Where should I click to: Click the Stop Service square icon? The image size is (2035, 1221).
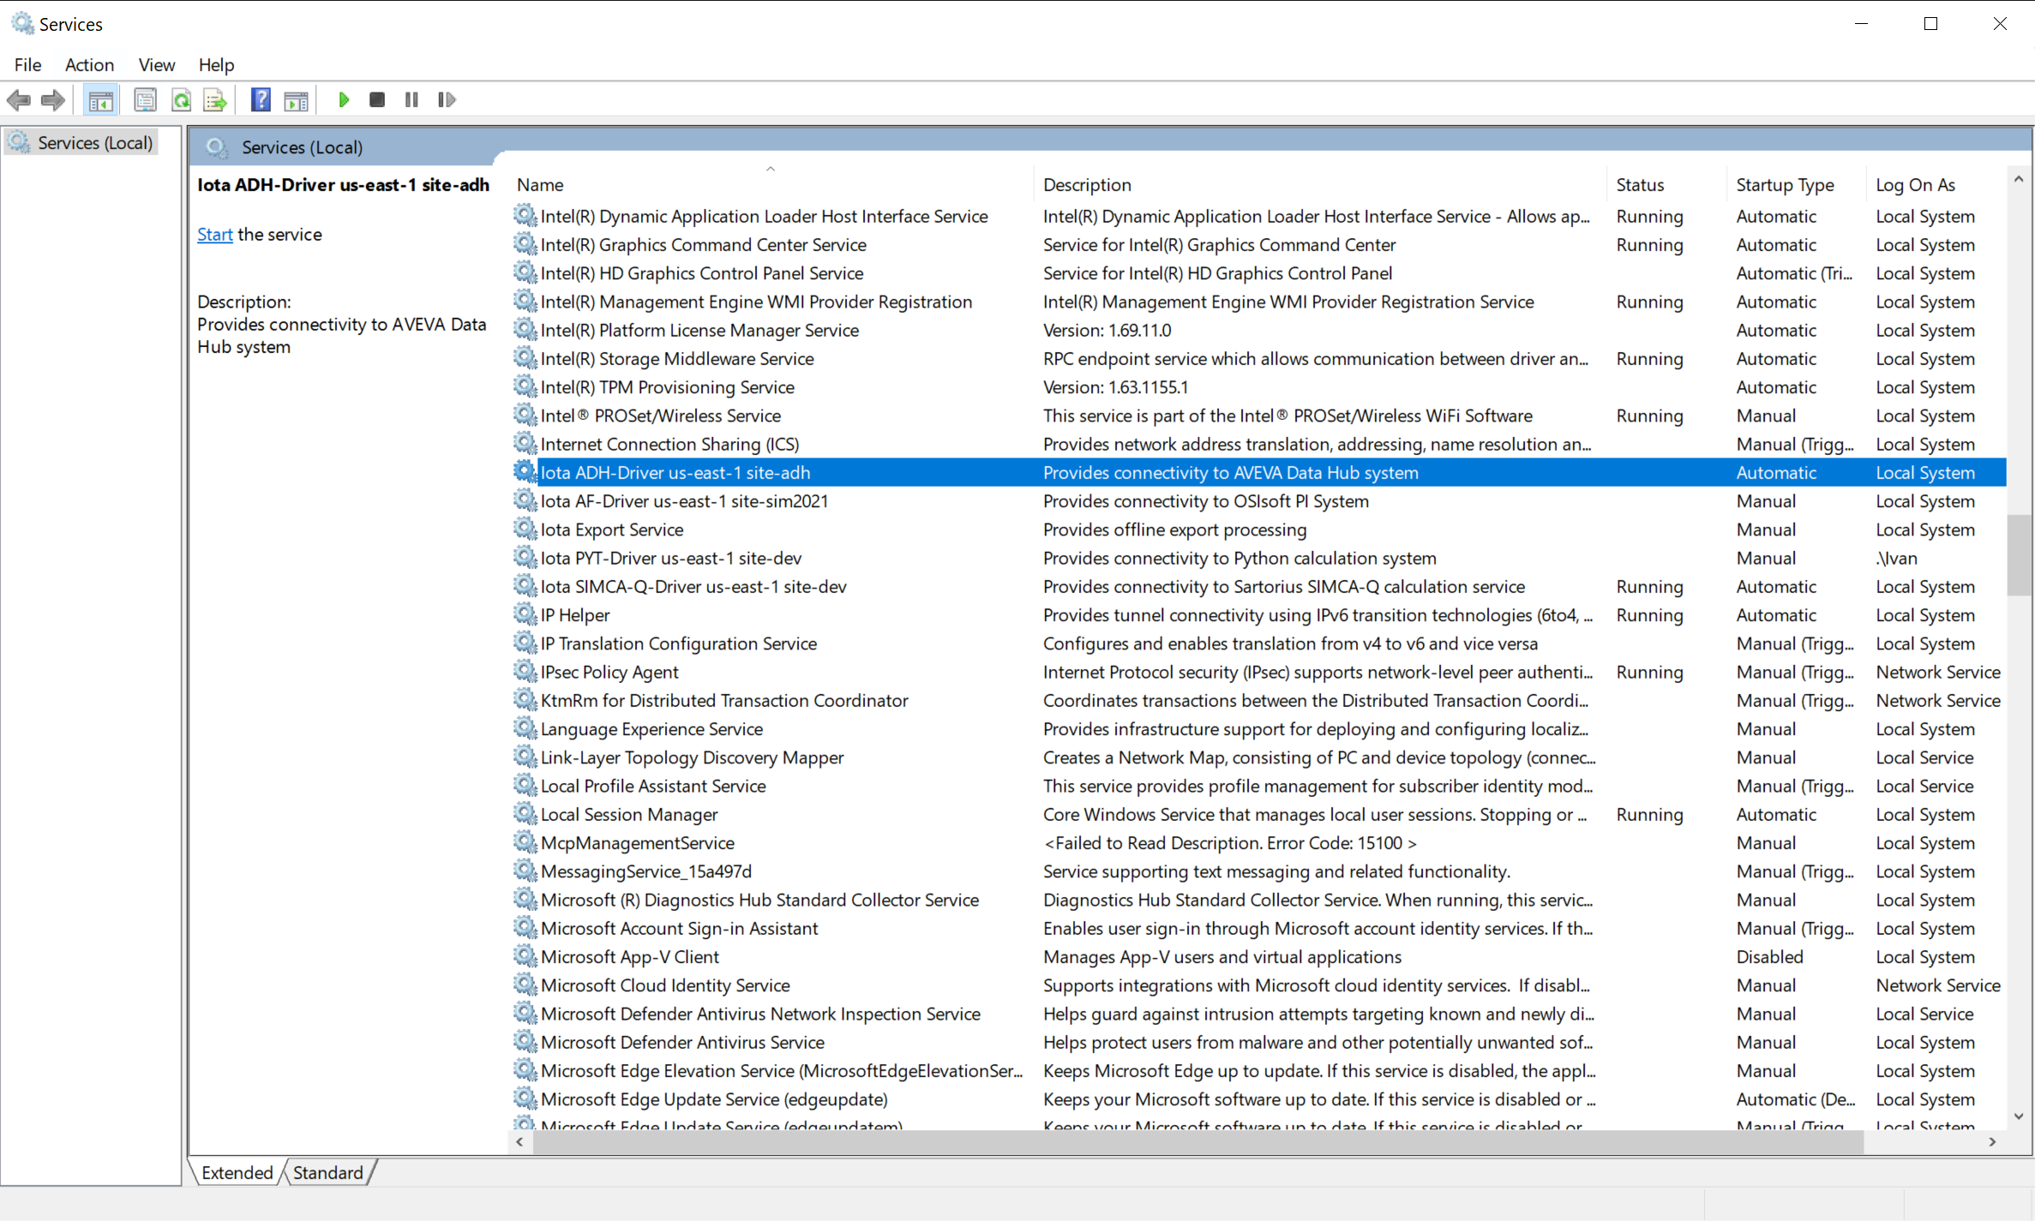(376, 100)
